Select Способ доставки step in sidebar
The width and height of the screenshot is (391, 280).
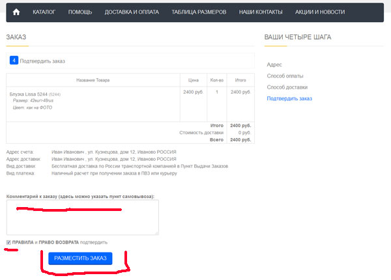pyautogui.click(x=287, y=87)
